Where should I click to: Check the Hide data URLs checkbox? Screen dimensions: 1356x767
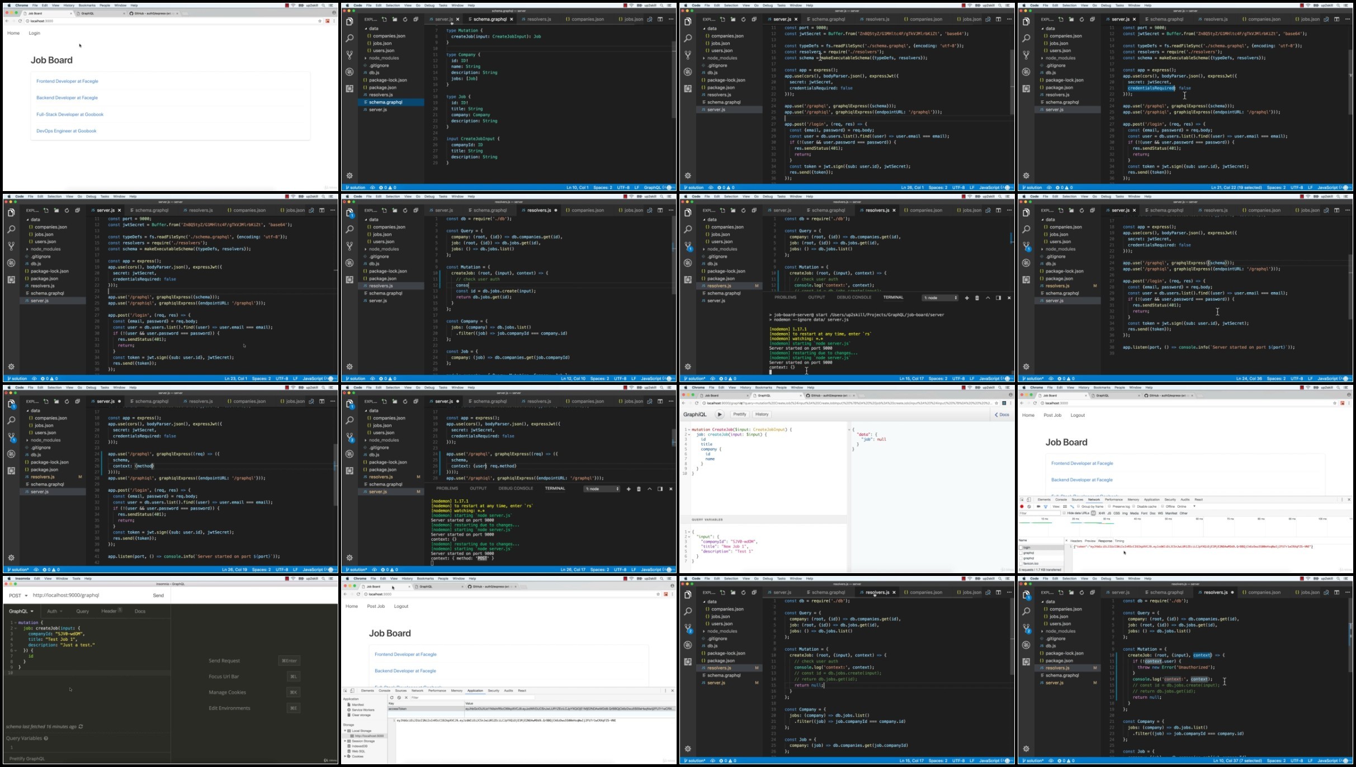coord(1064,513)
